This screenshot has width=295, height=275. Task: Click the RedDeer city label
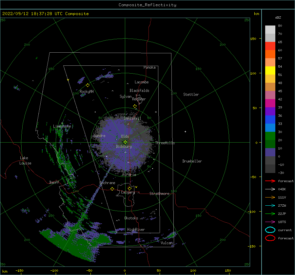coord(139,99)
